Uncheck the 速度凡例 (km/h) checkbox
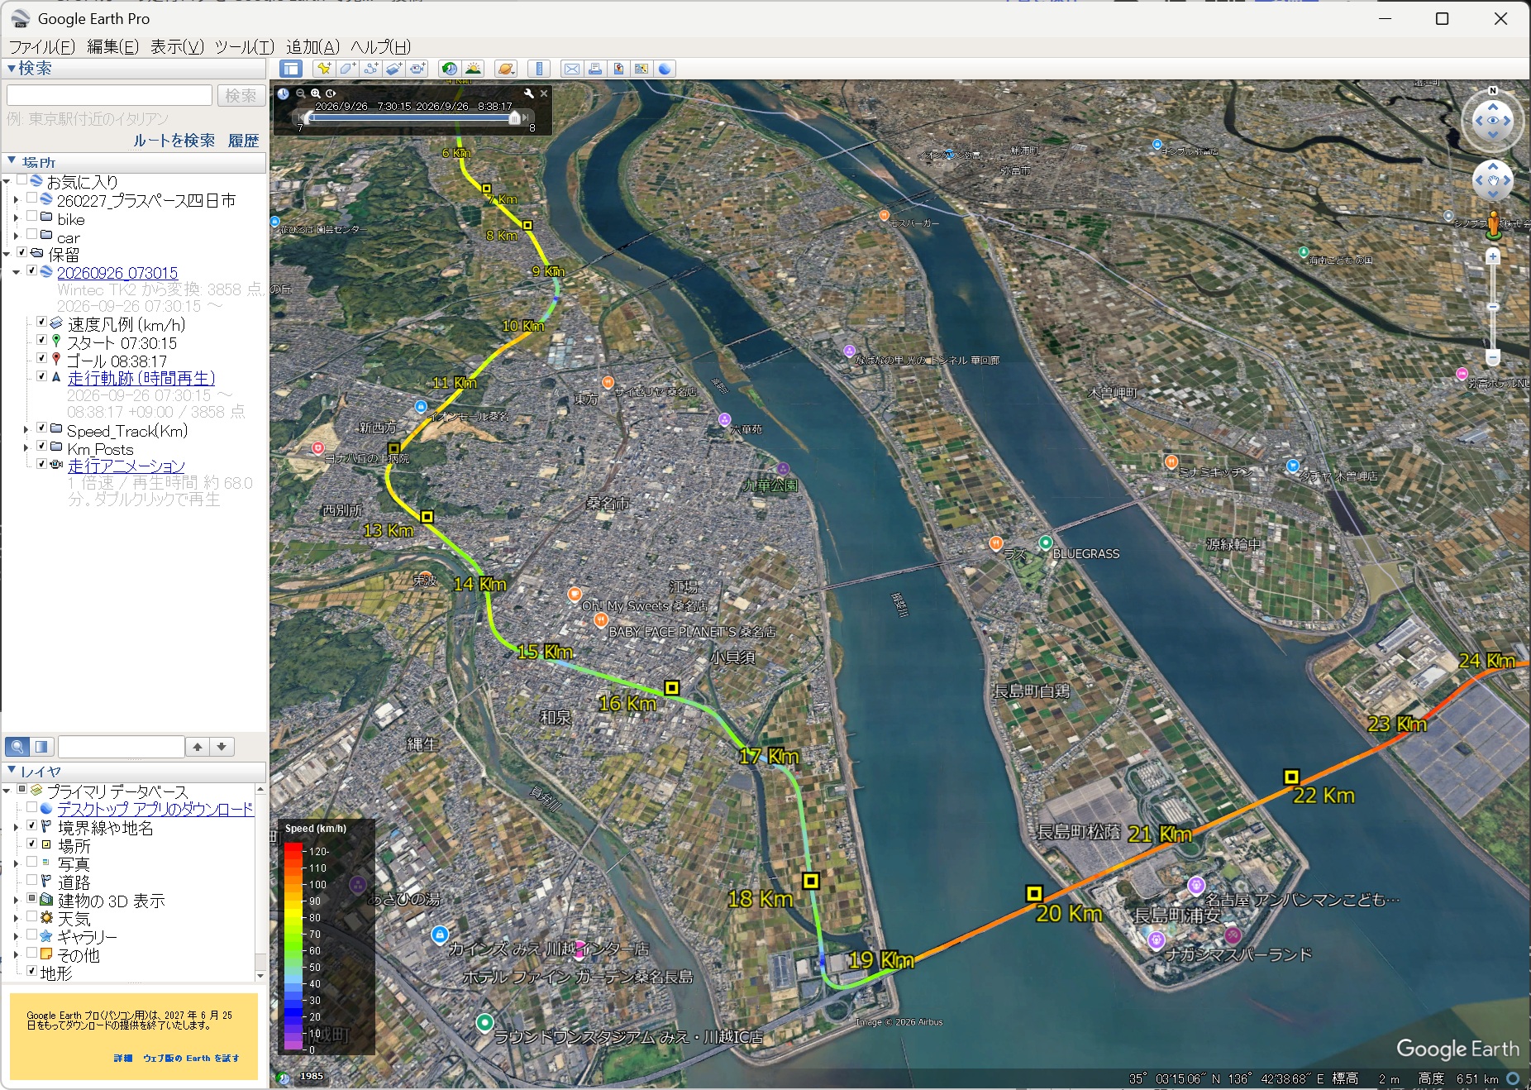1531x1090 pixels. (41, 322)
